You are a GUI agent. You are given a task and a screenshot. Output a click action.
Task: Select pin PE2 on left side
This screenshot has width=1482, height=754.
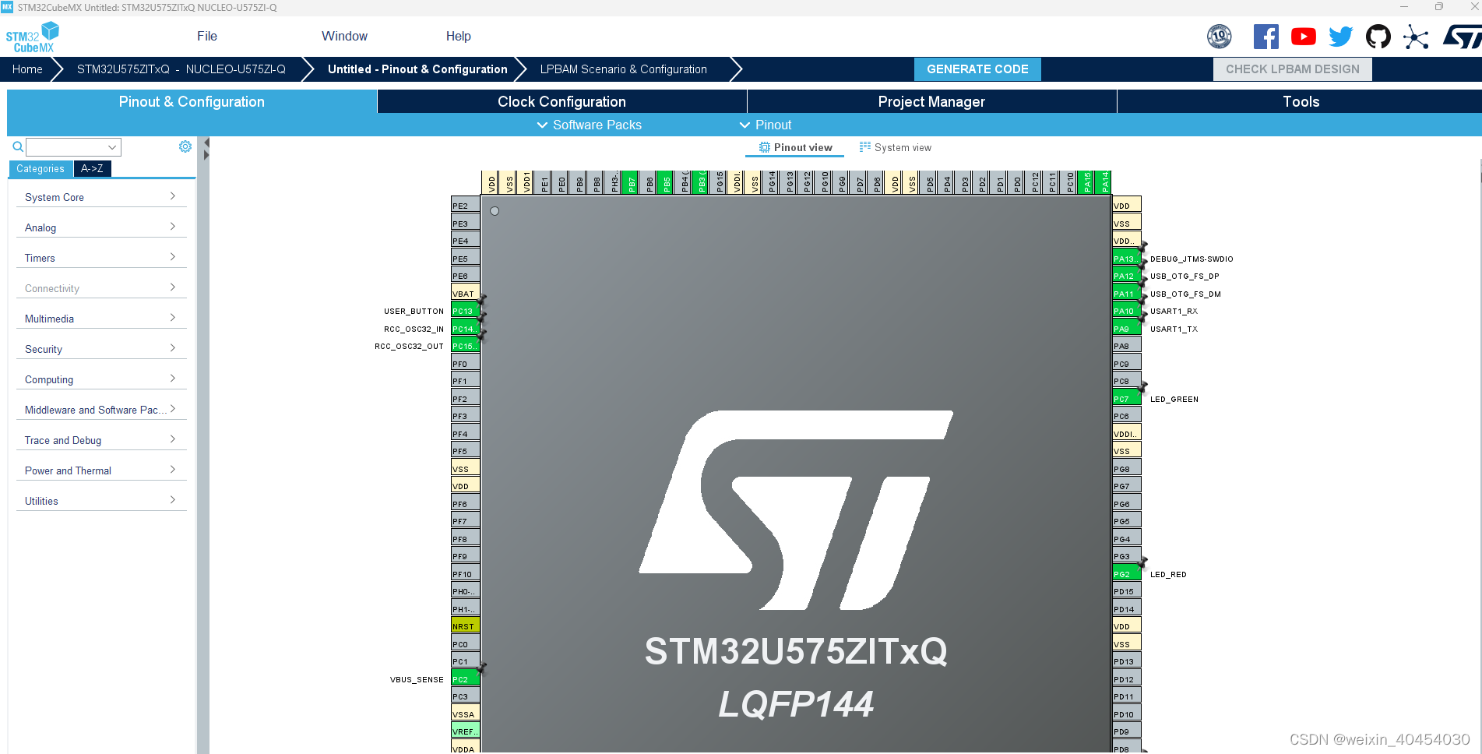pyautogui.click(x=465, y=206)
